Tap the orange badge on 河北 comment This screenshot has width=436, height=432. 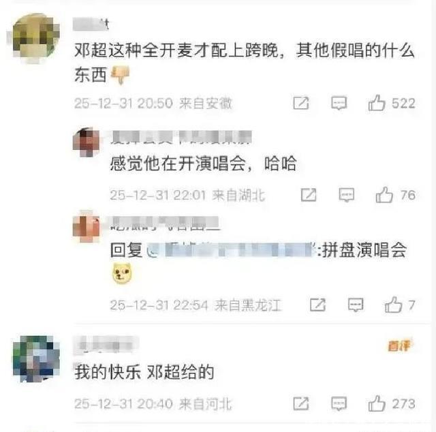[x=399, y=345]
